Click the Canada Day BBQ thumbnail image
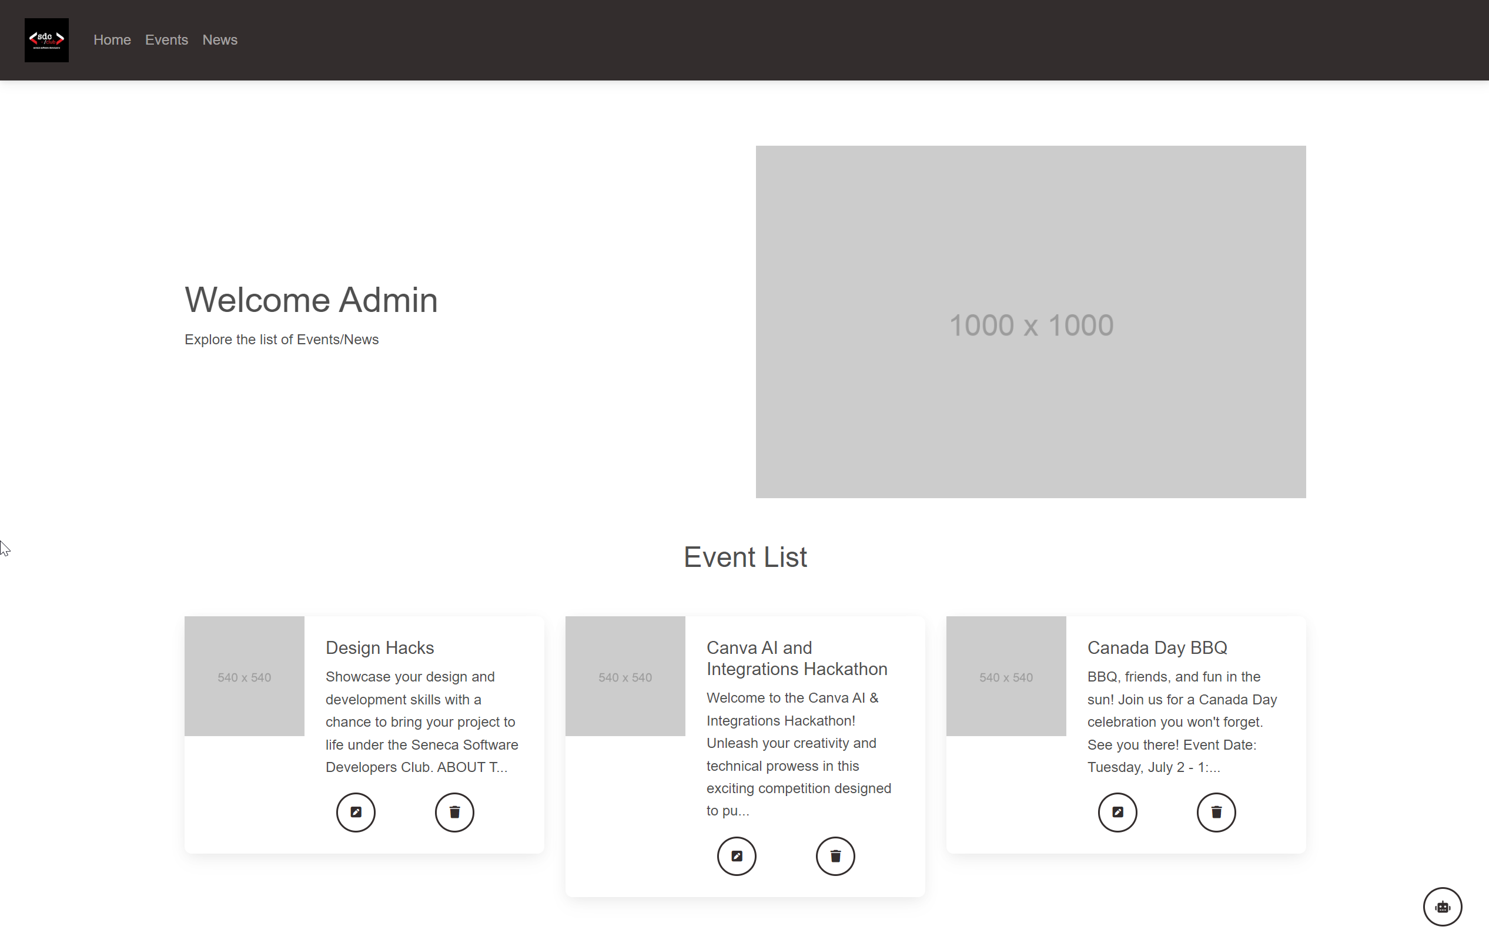Viewport: 1489px width, 940px height. tap(1006, 676)
